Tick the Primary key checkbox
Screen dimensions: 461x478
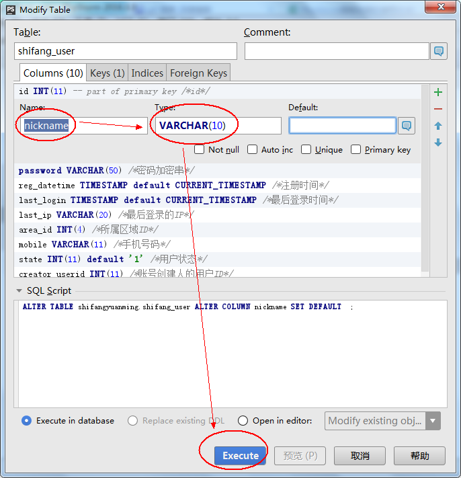[356, 149]
